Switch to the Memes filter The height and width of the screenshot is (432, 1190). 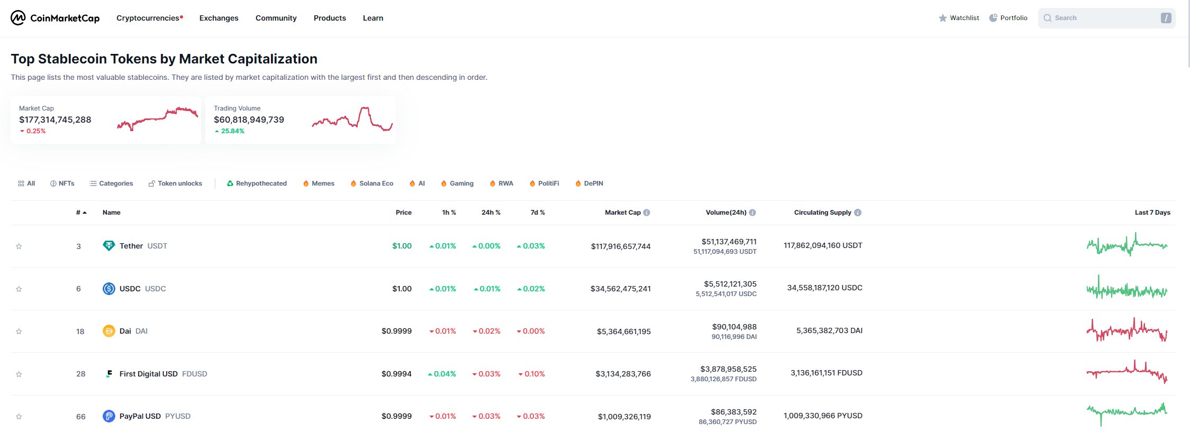(319, 183)
